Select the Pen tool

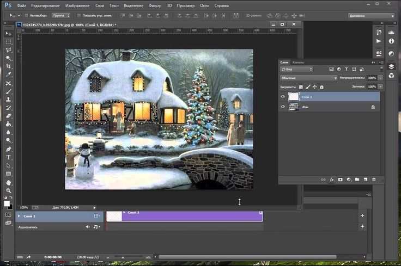[8, 149]
